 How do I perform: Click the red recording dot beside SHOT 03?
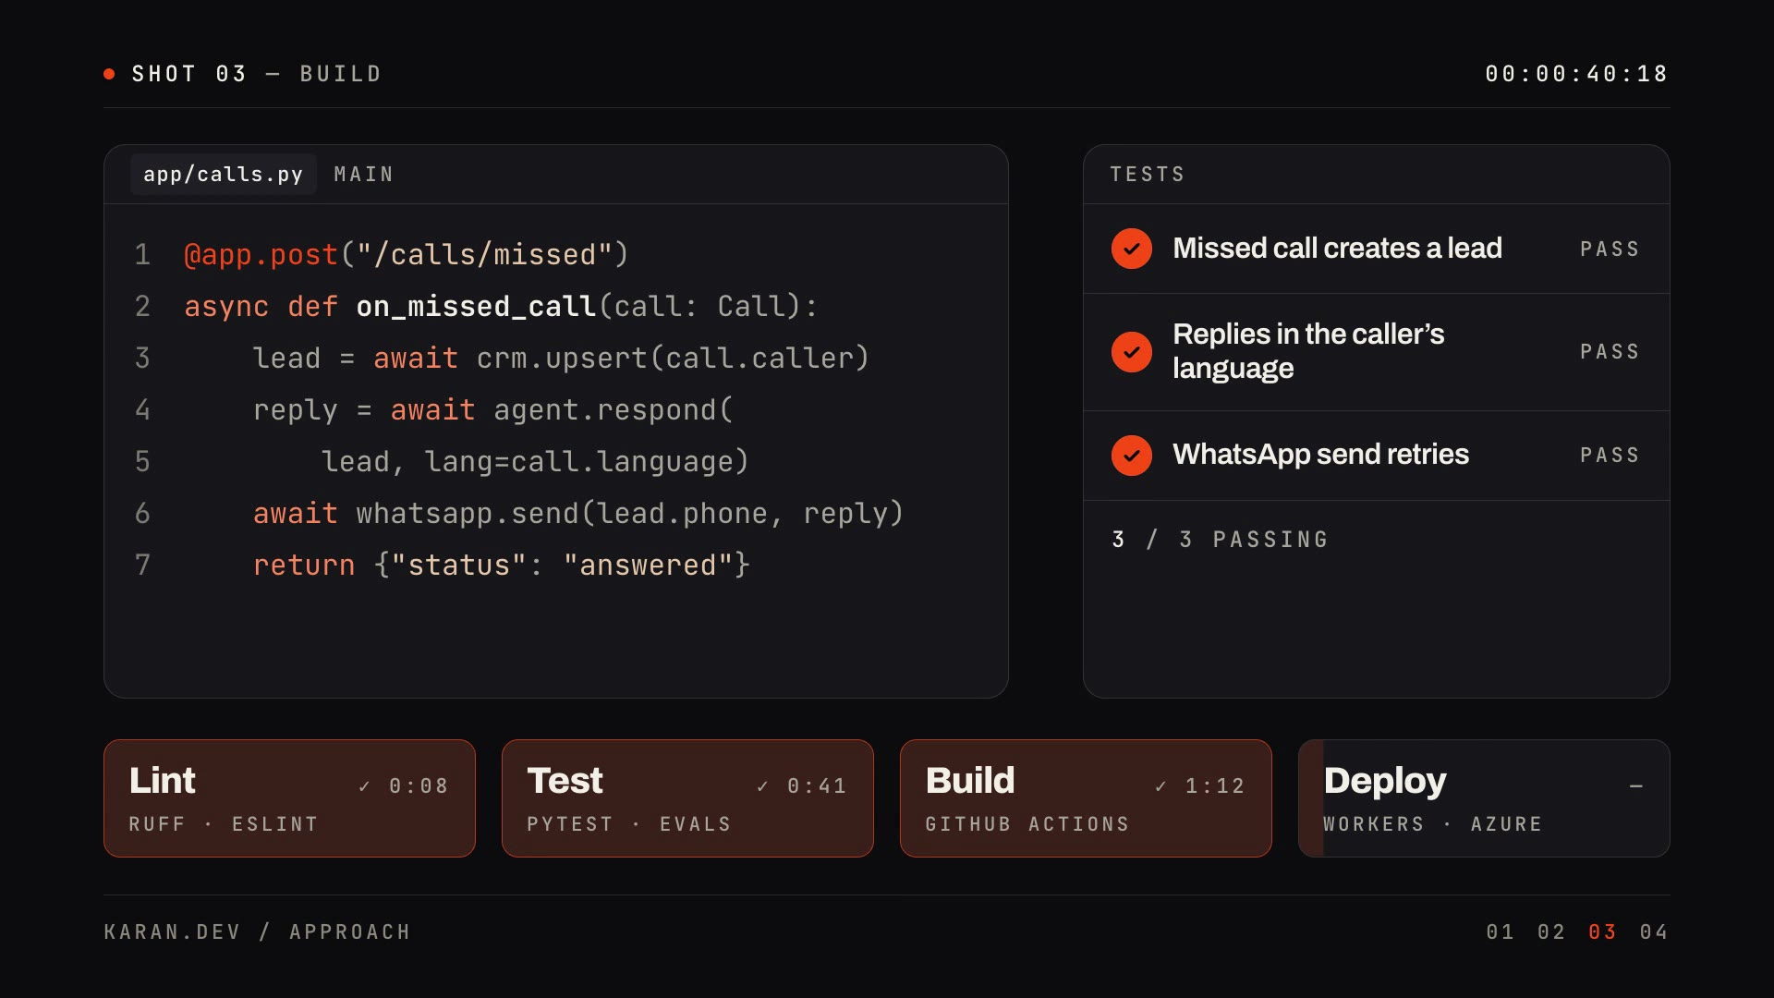coord(109,74)
